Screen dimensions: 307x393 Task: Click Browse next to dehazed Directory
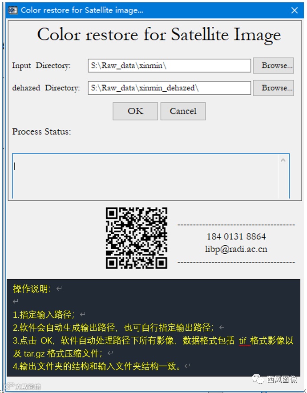point(274,88)
